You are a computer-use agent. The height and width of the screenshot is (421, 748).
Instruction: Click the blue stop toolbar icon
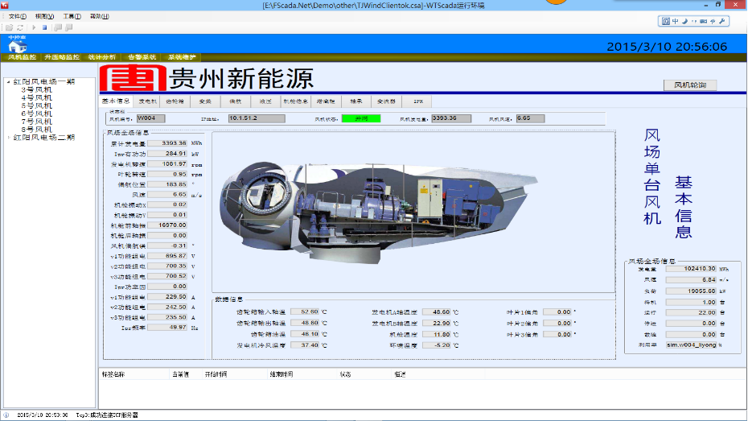point(44,27)
